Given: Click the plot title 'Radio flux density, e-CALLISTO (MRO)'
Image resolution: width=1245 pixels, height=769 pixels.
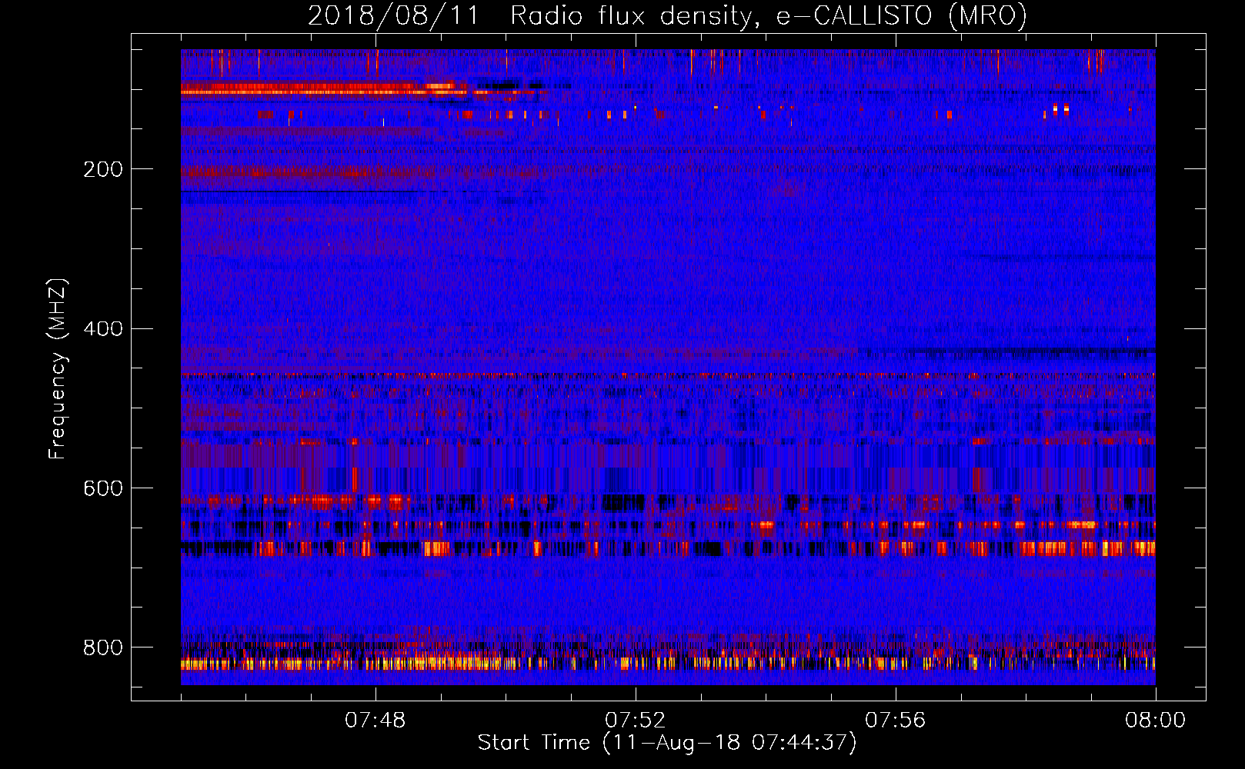Looking at the screenshot, I should tap(769, 15).
